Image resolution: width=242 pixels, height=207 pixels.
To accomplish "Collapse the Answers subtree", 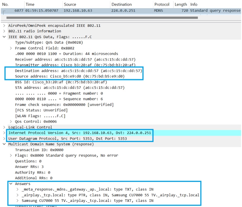I will pos(11,183).
